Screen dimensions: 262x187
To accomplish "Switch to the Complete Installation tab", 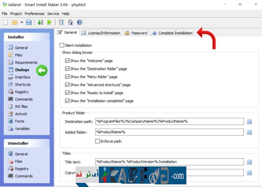I will click(x=172, y=33).
